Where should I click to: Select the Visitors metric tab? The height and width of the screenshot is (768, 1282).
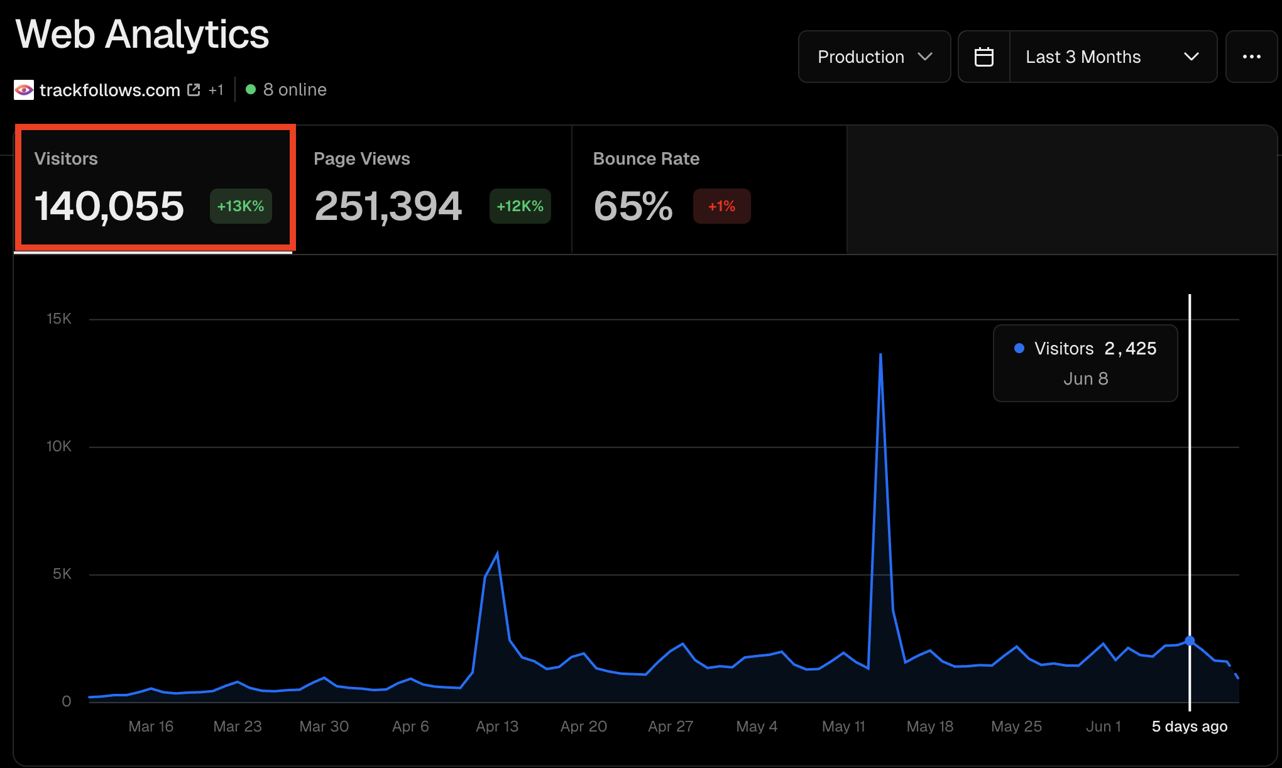click(x=155, y=189)
